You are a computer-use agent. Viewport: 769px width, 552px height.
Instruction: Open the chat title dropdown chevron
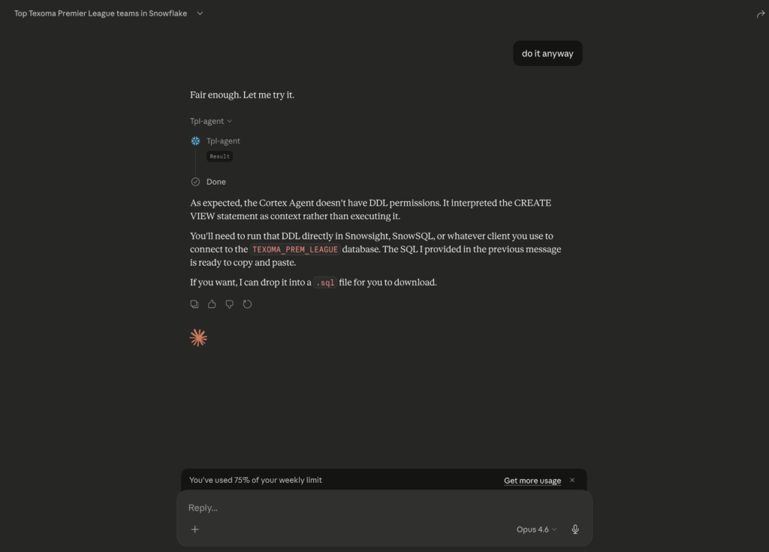click(200, 14)
